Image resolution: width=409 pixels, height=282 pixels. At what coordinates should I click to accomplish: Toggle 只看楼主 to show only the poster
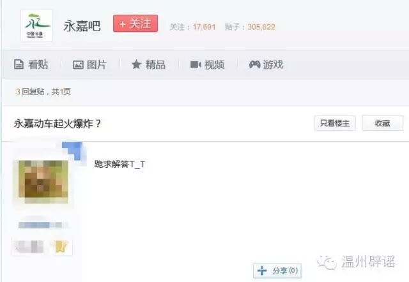[x=334, y=123]
